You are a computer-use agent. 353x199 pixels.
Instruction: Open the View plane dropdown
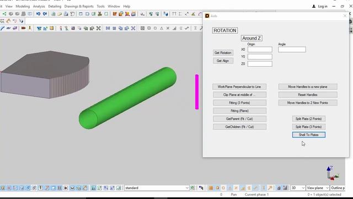coord(318,188)
